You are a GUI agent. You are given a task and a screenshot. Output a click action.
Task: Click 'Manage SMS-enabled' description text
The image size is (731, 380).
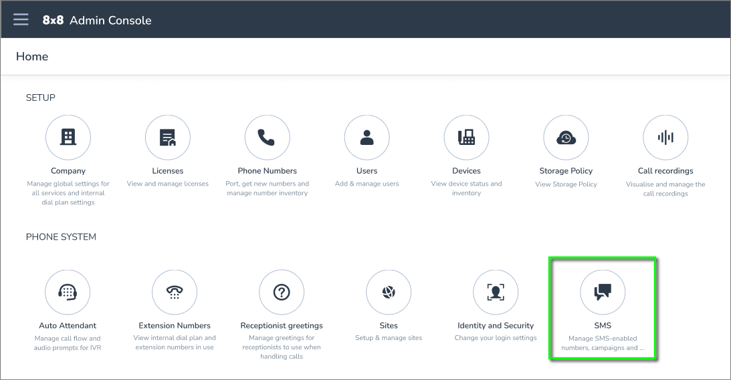click(603, 339)
